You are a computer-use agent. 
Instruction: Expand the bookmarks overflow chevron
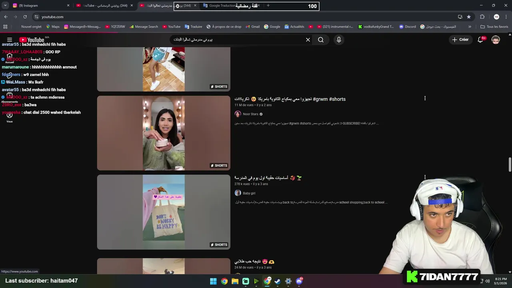[x=470, y=27]
